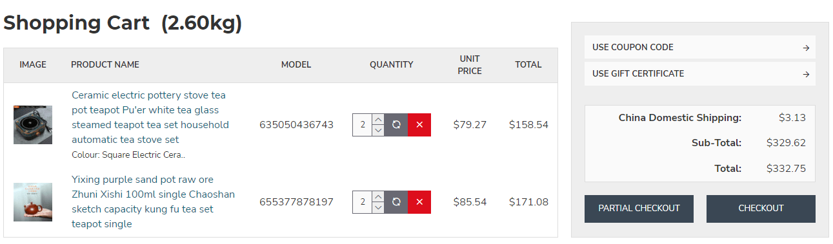This screenshot has width=833, height=244.
Task: Decrease quantity of ceramic electric stove
Action: coord(378,131)
